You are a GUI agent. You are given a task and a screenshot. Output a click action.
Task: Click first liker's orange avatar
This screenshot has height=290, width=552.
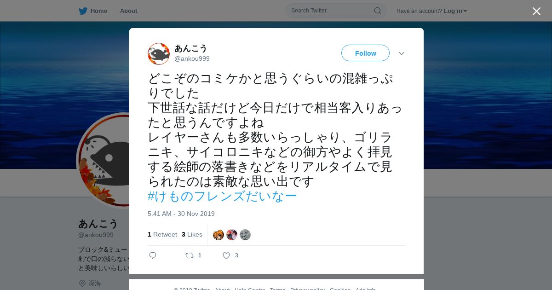coord(218,235)
